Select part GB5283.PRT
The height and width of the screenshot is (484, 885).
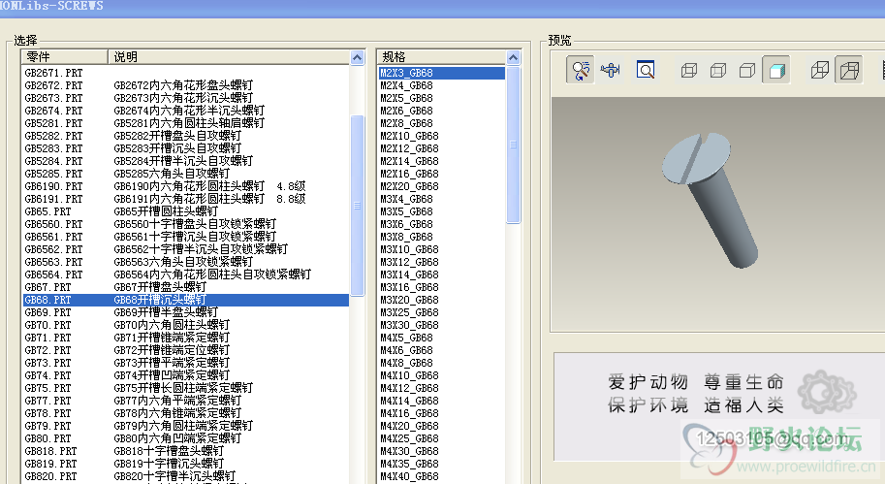[186, 148]
